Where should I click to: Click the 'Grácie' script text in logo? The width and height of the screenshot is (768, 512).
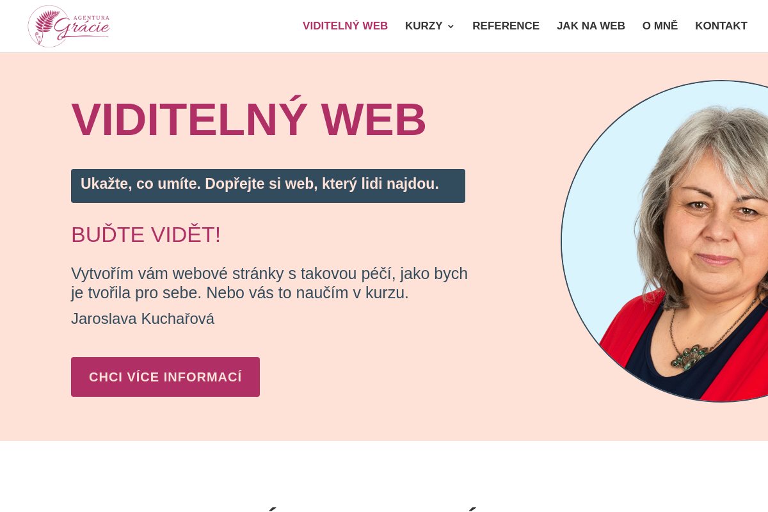(82, 28)
